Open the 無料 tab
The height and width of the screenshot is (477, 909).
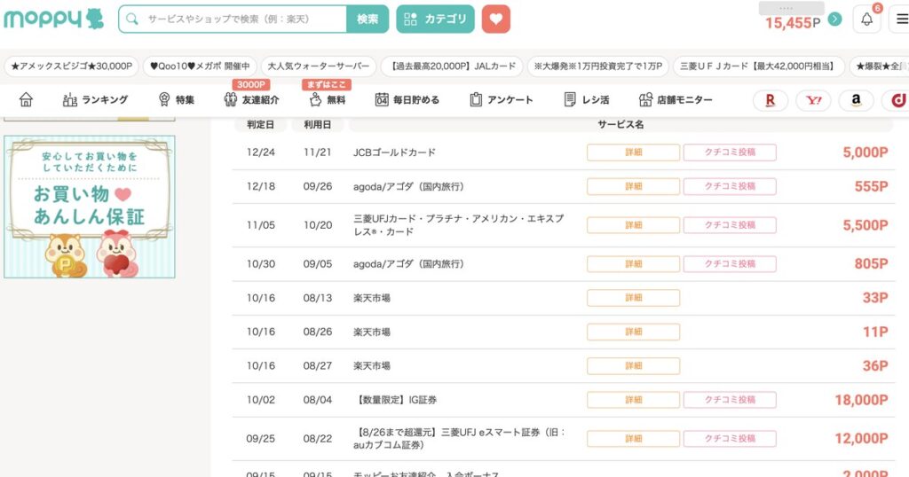click(x=327, y=99)
